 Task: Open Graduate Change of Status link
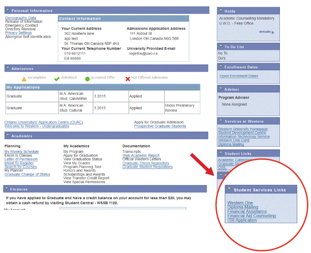click(x=28, y=174)
